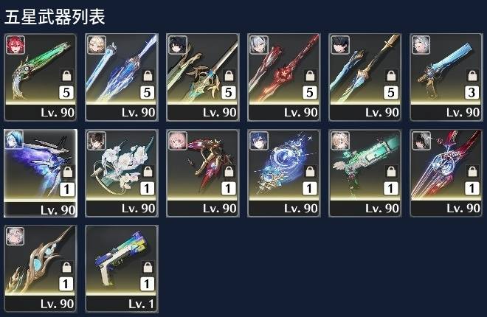Viewport: 487px width, 317px height.
Task: Click the blue-haired portrait on the wing weapon
Action: point(14,139)
